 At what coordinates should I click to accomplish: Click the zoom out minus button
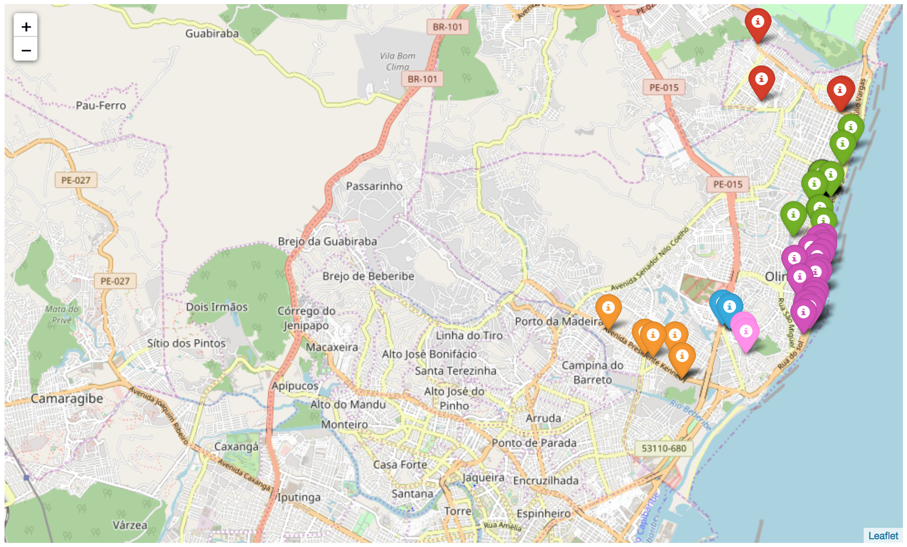(x=26, y=50)
